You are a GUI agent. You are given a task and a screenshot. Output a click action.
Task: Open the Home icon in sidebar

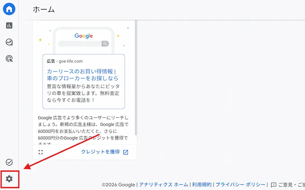9,9
